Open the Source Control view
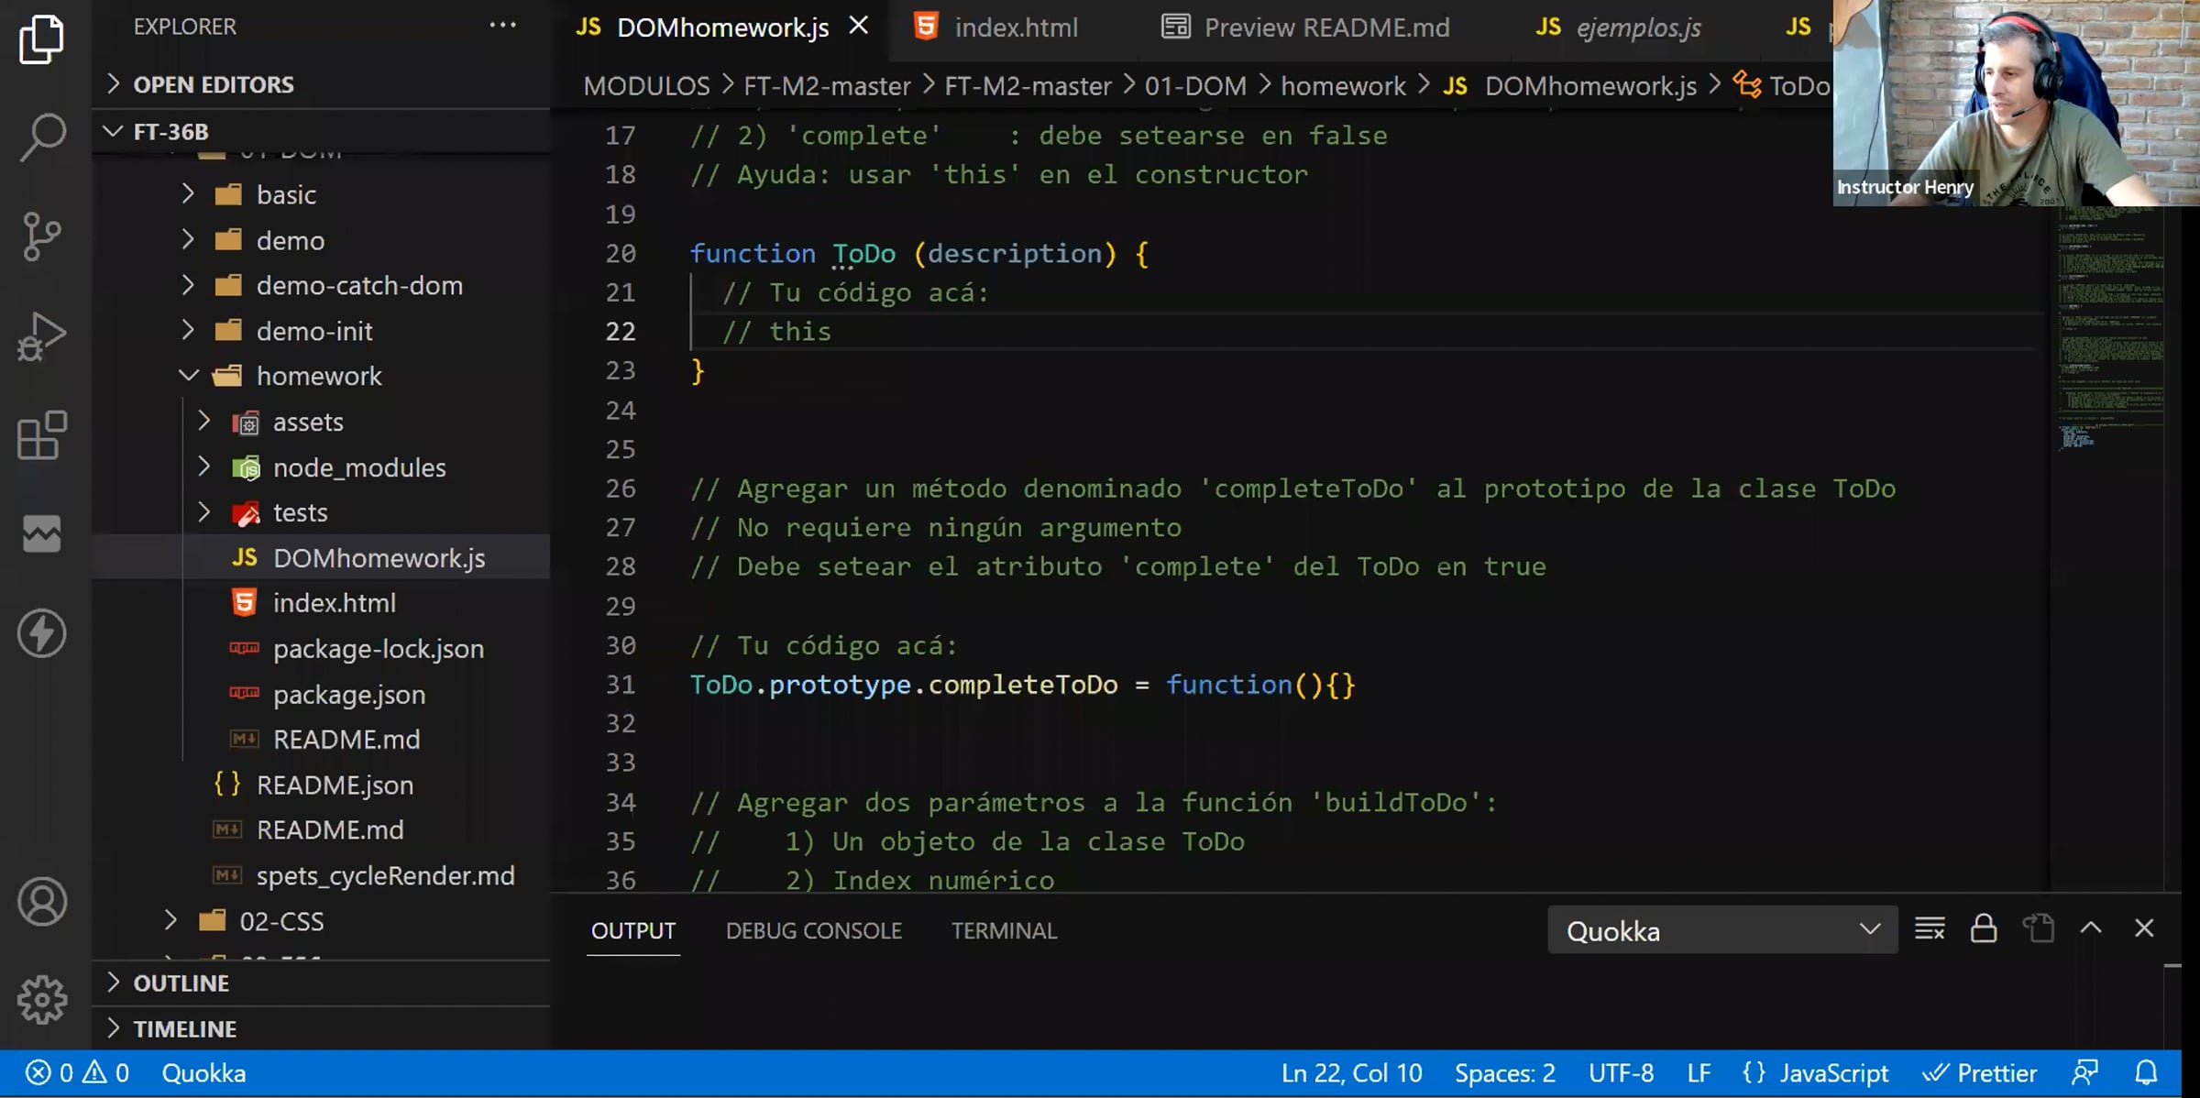 click(42, 237)
